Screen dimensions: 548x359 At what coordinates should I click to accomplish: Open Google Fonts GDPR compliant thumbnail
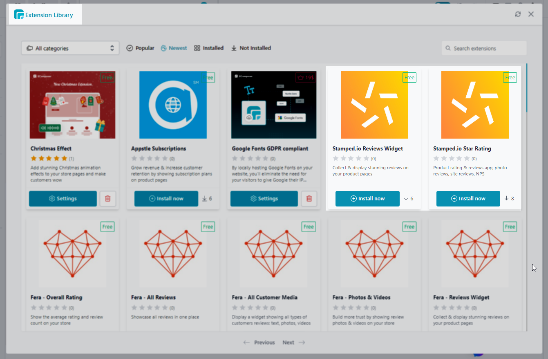click(x=274, y=105)
